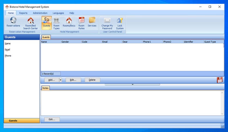
Task: Click the Lock System icon
Action: point(120,23)
